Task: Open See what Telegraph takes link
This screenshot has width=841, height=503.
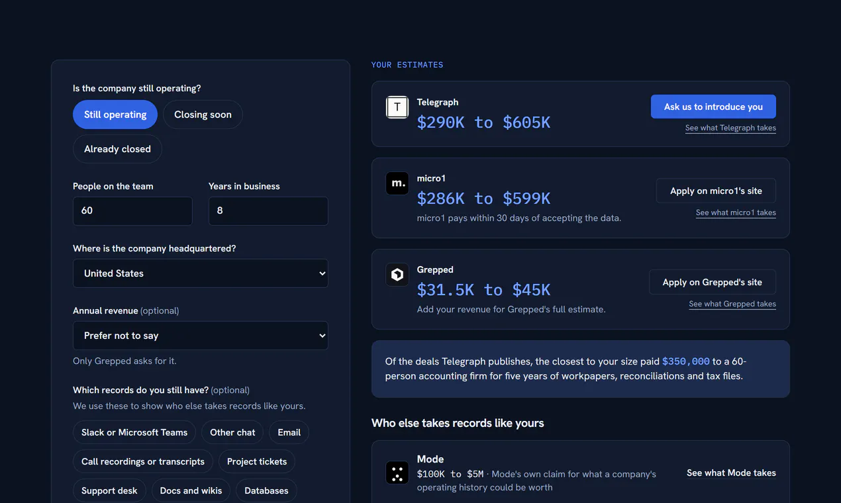Action: coord(730,128)
